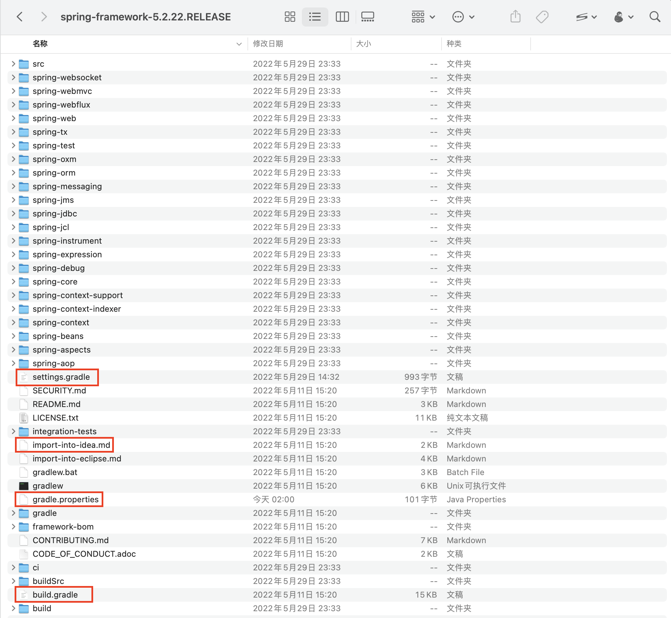Select the spring-messaging folder icon
Image resolution: width=671 pixels, height=618 pixels.
[23, 186]
